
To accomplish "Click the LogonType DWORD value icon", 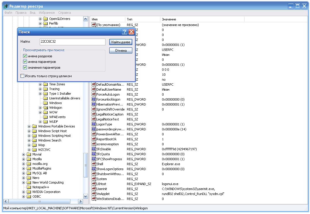I will [94, 124].
